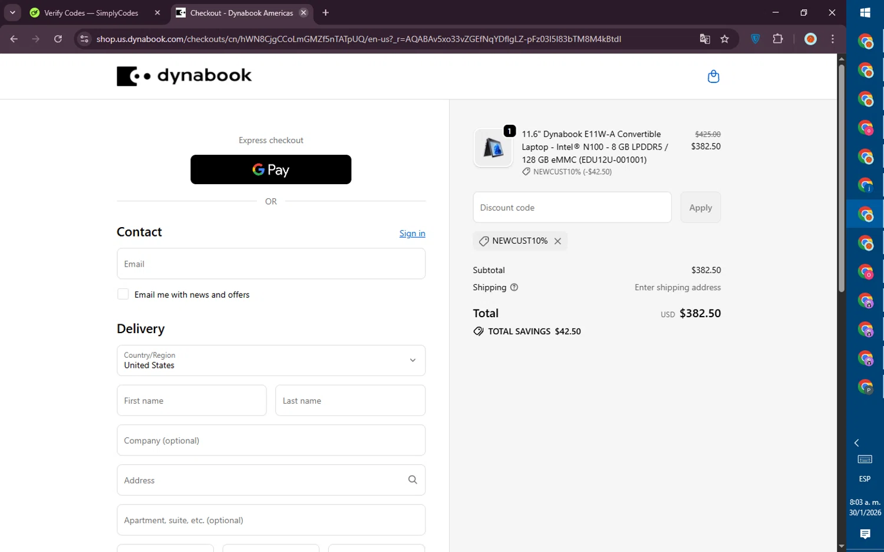This screenshot has height=552, width=884.
Task: Click the Google Pay express checkout button
Action: [271, 169]
